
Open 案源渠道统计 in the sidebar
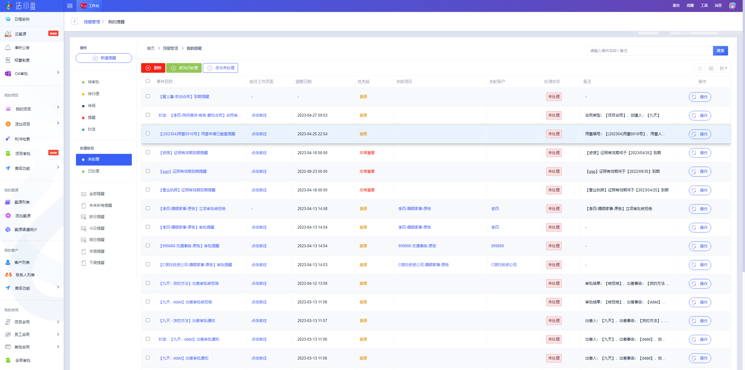(26, 230)
